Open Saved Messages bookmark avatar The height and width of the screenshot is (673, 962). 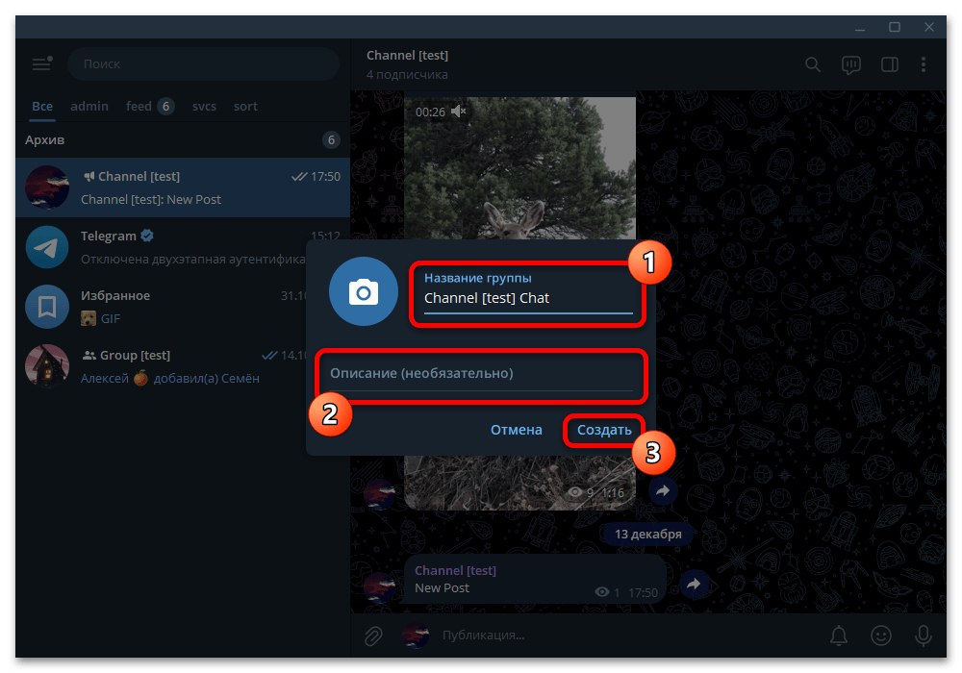(x=47, y=307)
